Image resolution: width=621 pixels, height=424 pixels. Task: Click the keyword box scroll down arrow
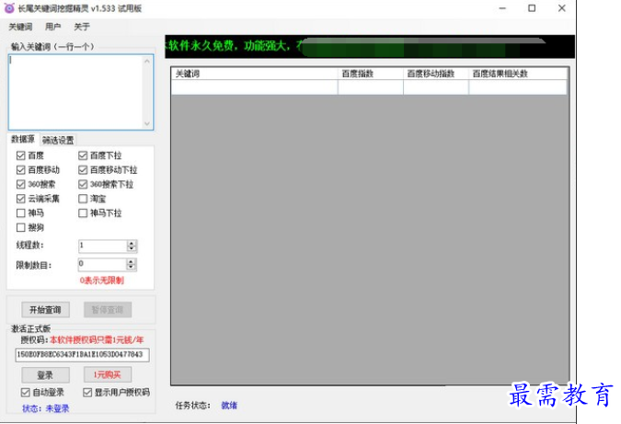pyautogui.click(x=147, y=123)
